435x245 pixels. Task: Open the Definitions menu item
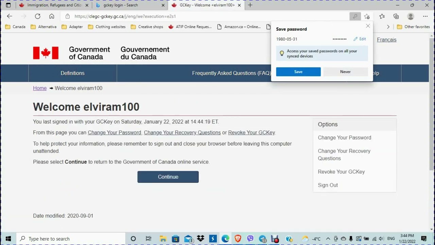[72, 73]
